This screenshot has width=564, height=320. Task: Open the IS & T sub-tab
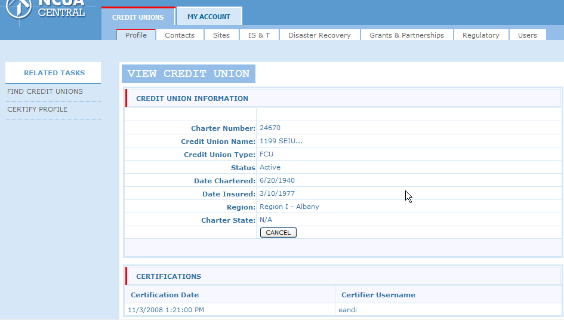click(x=259, y=35)
